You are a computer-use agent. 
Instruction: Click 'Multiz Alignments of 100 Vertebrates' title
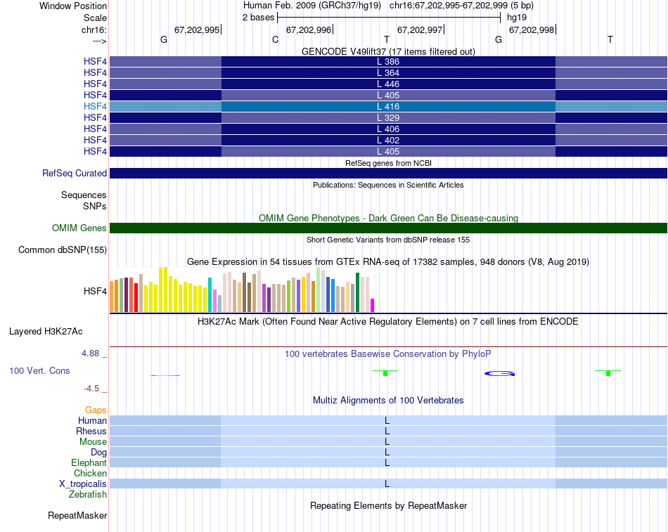pos(388,401)
